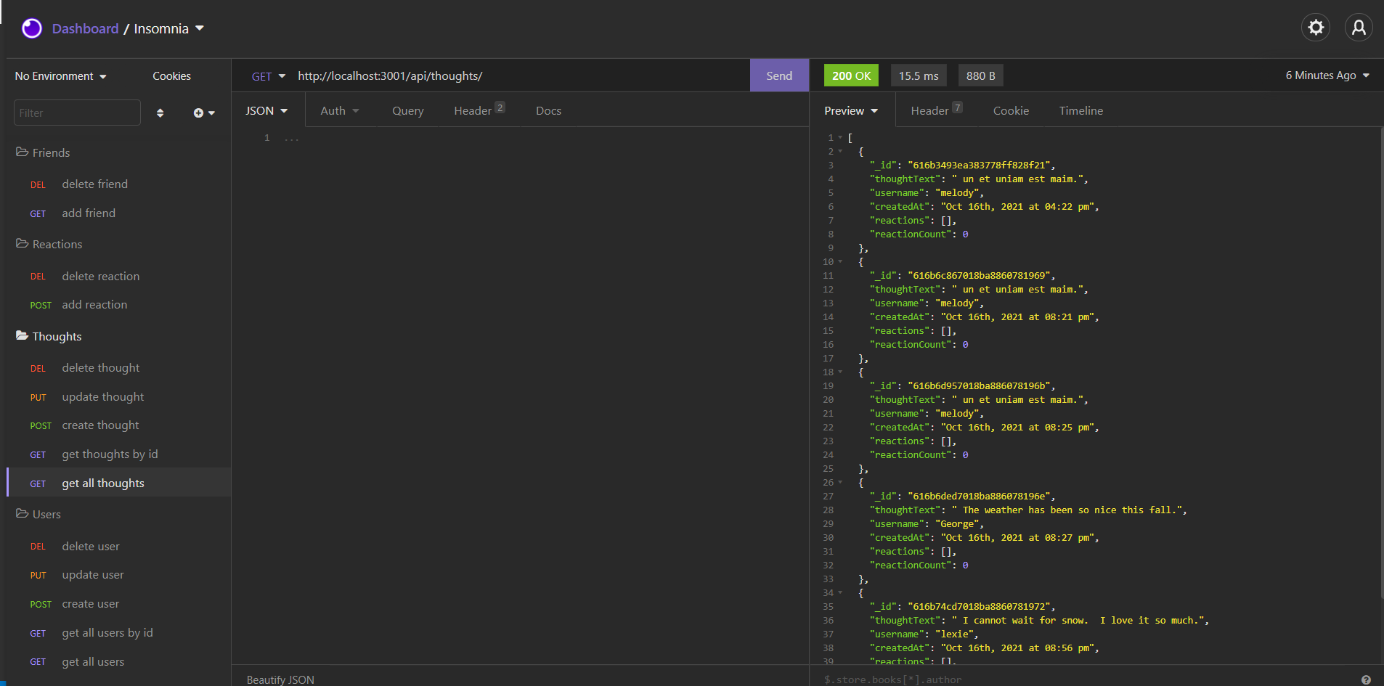This screenshot has height=686, width=1384.
Task: Expand the Reactions folder
Action: click(49, 244)
